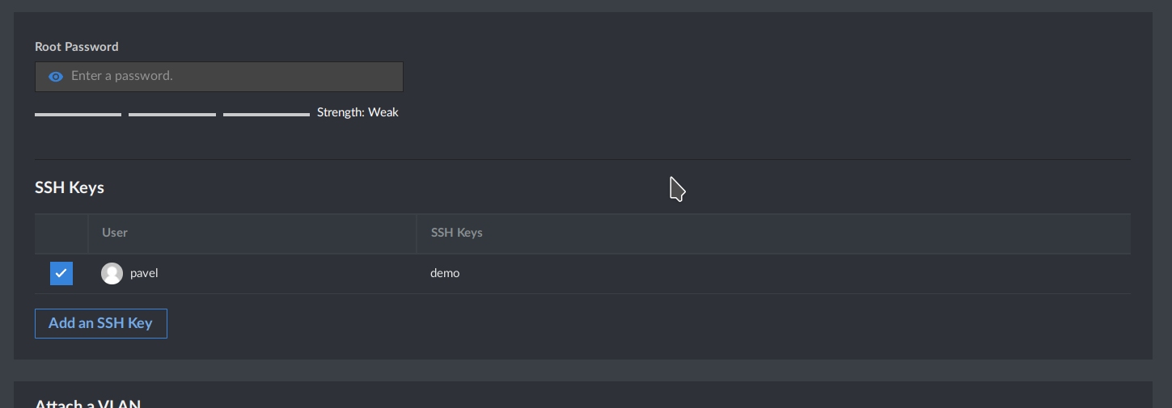Click the Root Password field label
The image size is (1172, 408).
[77, 47]
